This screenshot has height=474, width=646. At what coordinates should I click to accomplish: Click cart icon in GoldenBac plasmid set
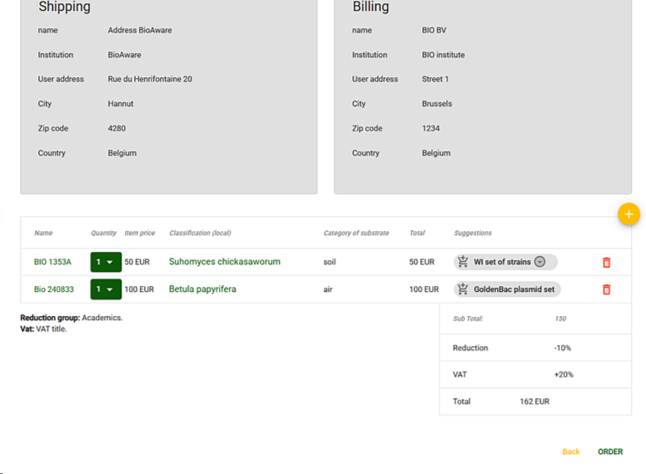tap(463, 289)
